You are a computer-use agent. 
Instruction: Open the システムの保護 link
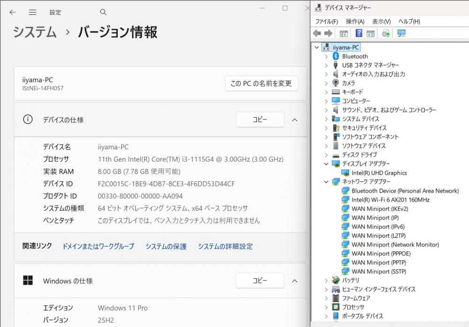166,246
